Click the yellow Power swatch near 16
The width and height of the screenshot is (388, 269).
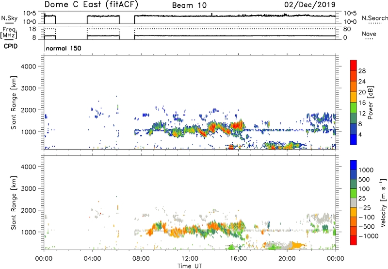pyautogui.click(x=354, y=97)
